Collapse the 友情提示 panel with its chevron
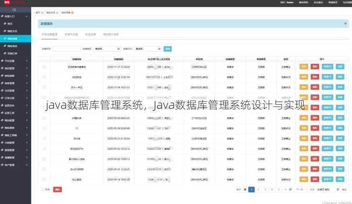 click(x=345, y=24)
